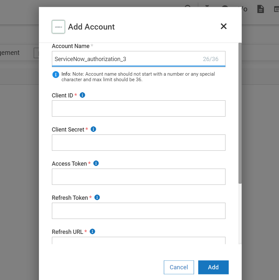Viewport: 279px width, 280px height.
Task: Focus the Access Token input box
Action: [139, 176]
